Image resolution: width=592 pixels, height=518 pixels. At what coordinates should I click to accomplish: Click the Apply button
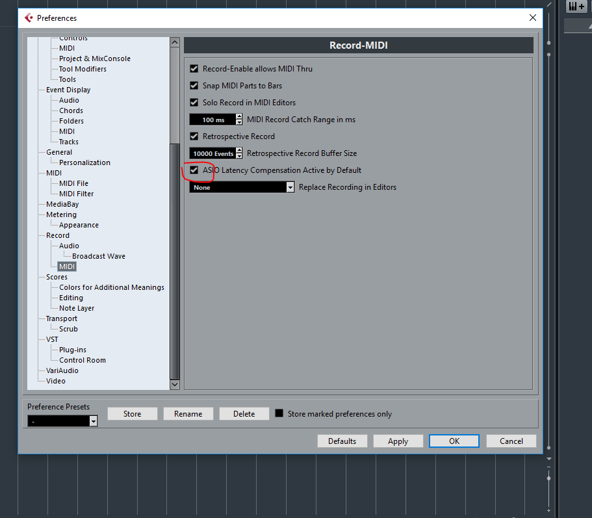pos(398,441)
